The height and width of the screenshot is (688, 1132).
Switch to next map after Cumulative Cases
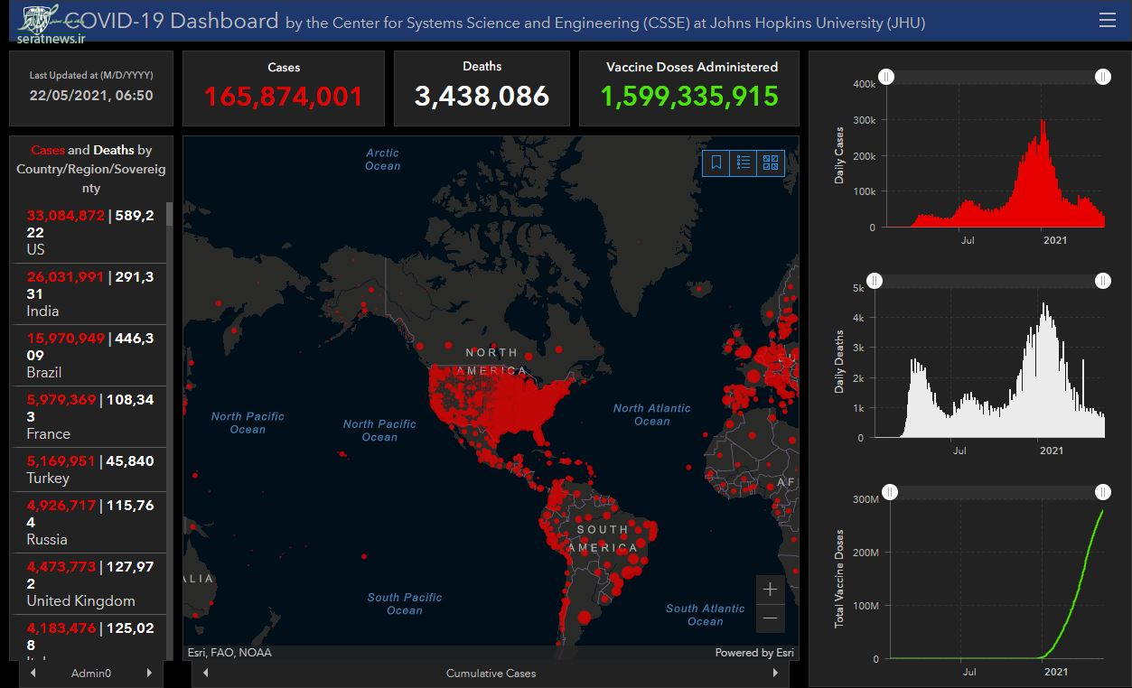pyautogui.click(x=774, y=673)
